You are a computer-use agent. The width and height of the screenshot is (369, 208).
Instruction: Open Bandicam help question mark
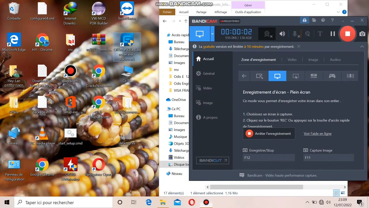pos(332,20)
